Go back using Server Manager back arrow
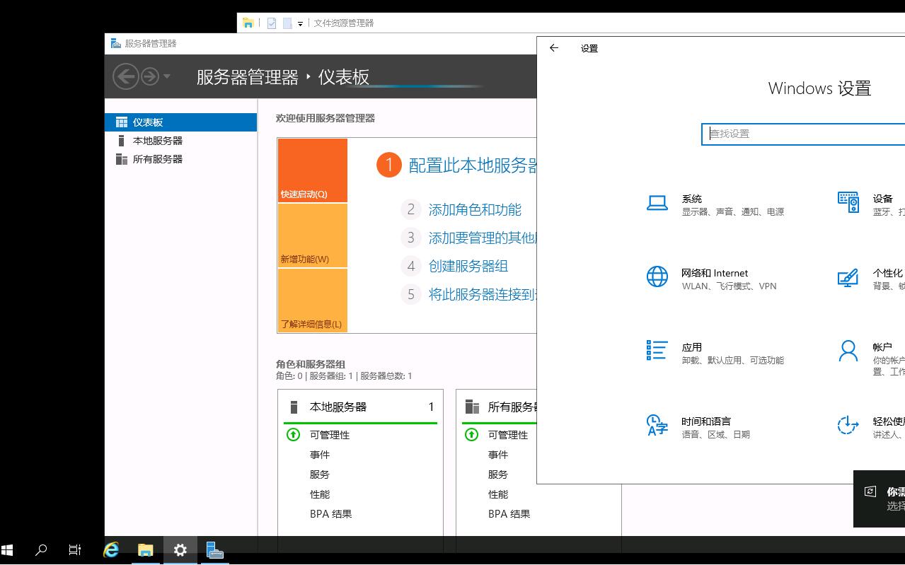Screen dimensions: 905x565 pyautogui.click(x=126, y=76)
